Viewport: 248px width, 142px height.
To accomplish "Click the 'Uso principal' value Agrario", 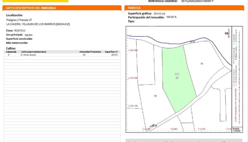I will [x=29, y=35].
